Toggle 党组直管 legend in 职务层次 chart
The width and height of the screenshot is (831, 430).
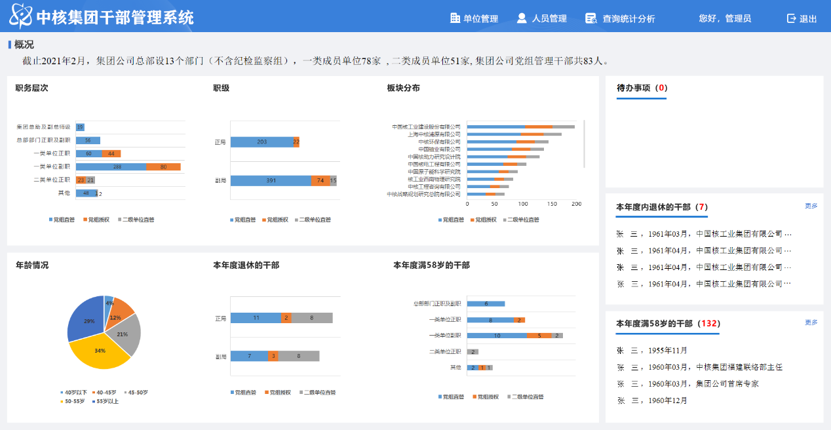[62, 220]
